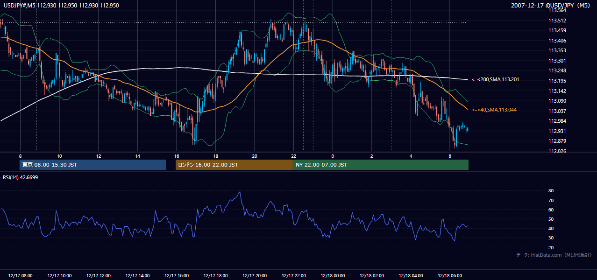Click RSI scale value 70

[x=551, y=200]
